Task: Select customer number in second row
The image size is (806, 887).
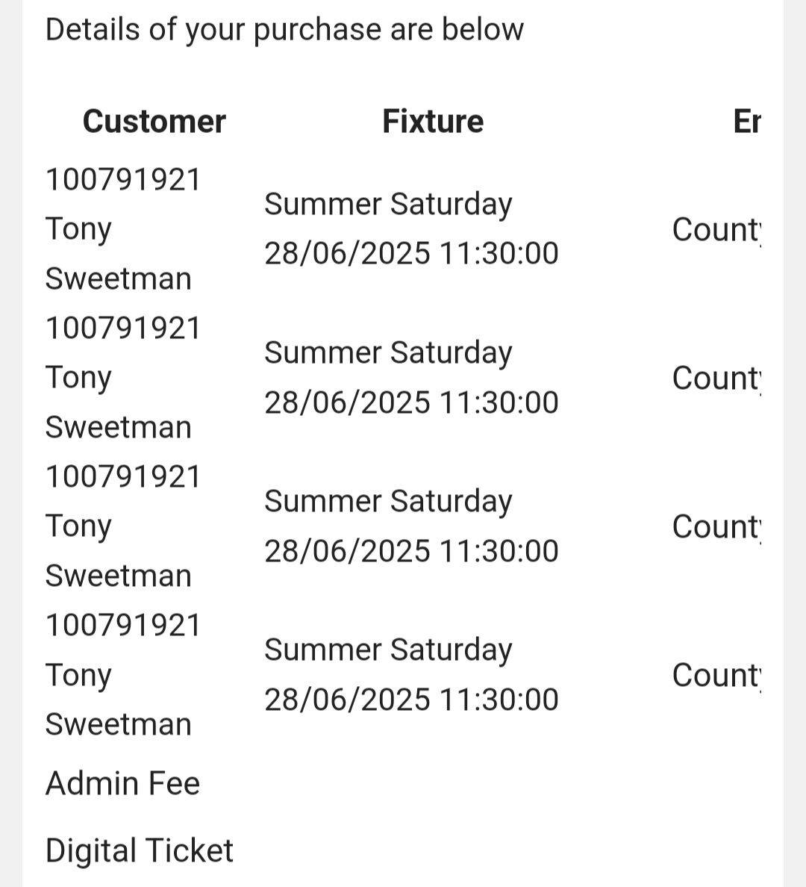Action: coord(122,328)
